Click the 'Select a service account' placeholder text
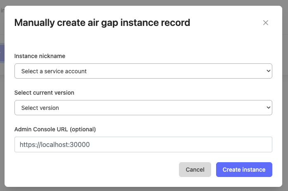 coord(54,71)
